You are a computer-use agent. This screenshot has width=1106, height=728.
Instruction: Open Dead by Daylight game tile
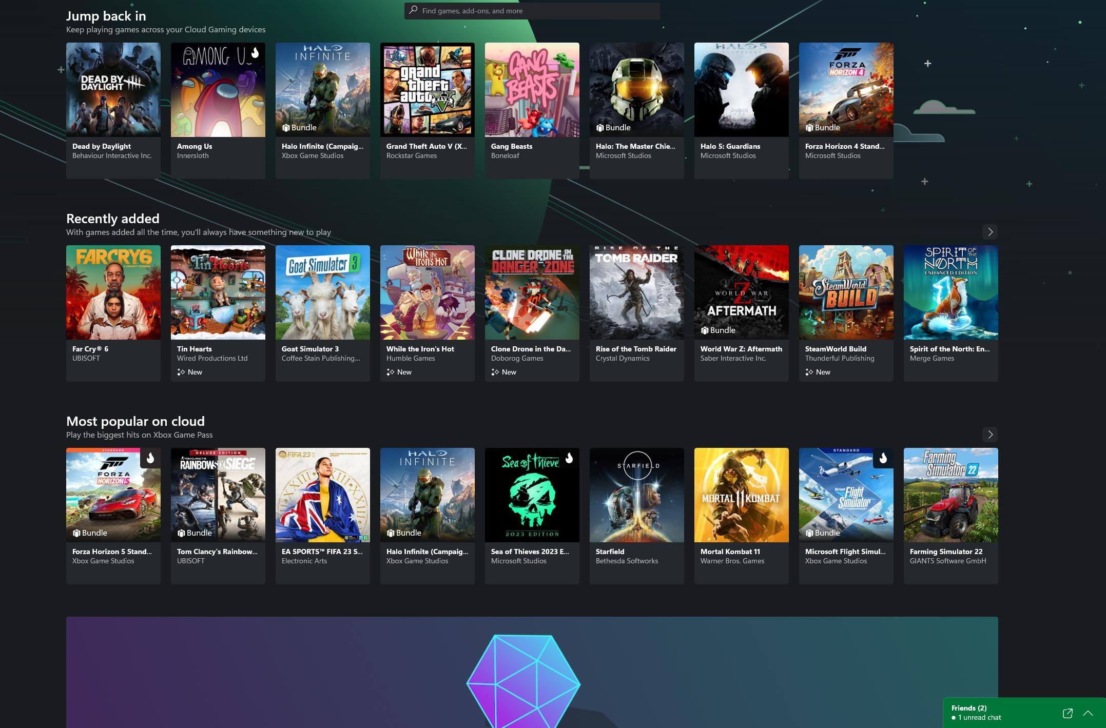(x=113, y=90)
